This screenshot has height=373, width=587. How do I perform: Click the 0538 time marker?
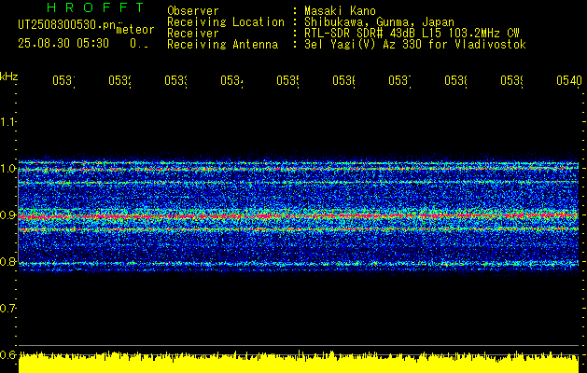(x=455, y=80)
